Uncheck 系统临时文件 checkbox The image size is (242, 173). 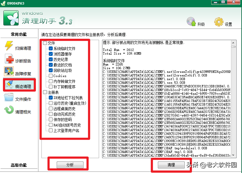(51, 48)
